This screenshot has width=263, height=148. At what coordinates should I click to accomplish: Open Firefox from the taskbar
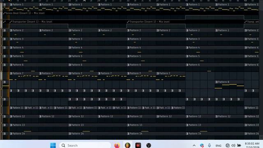[x=117, y=145]
